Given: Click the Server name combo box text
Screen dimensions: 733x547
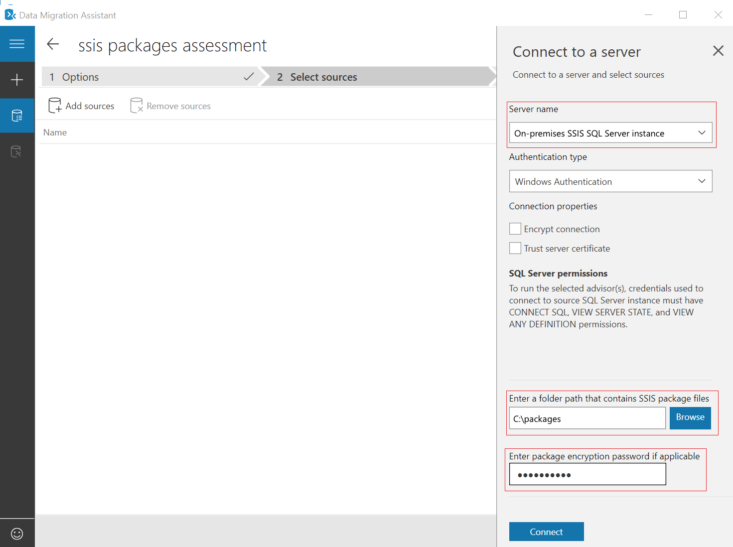Looking at the screenshot, I should [x=589, y=134].
